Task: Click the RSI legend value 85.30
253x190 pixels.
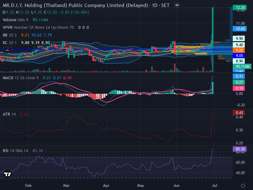Action: pos(38,151)
